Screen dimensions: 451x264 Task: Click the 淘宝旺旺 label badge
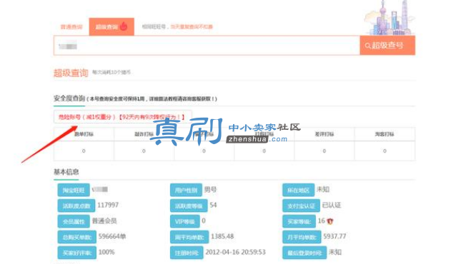coord(74,191)
